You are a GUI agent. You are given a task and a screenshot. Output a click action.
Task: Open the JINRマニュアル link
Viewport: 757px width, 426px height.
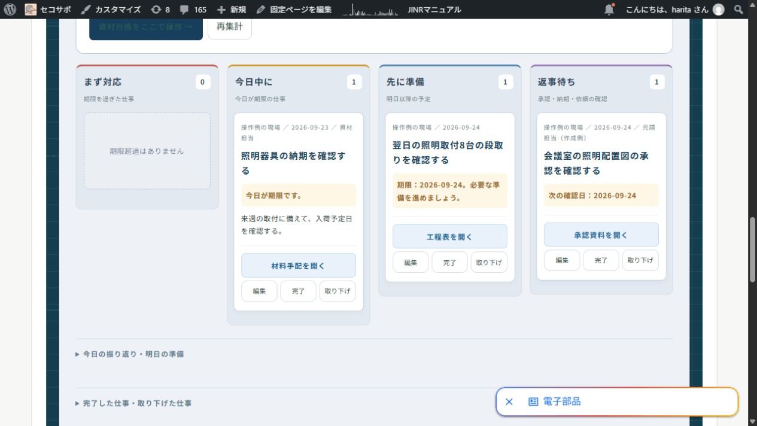pos(434,10)
